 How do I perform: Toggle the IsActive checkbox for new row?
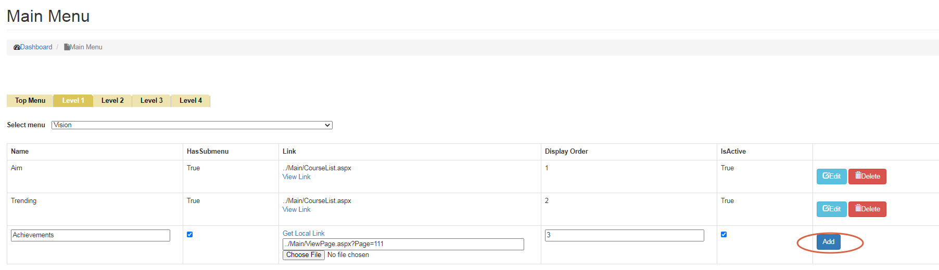724,235
